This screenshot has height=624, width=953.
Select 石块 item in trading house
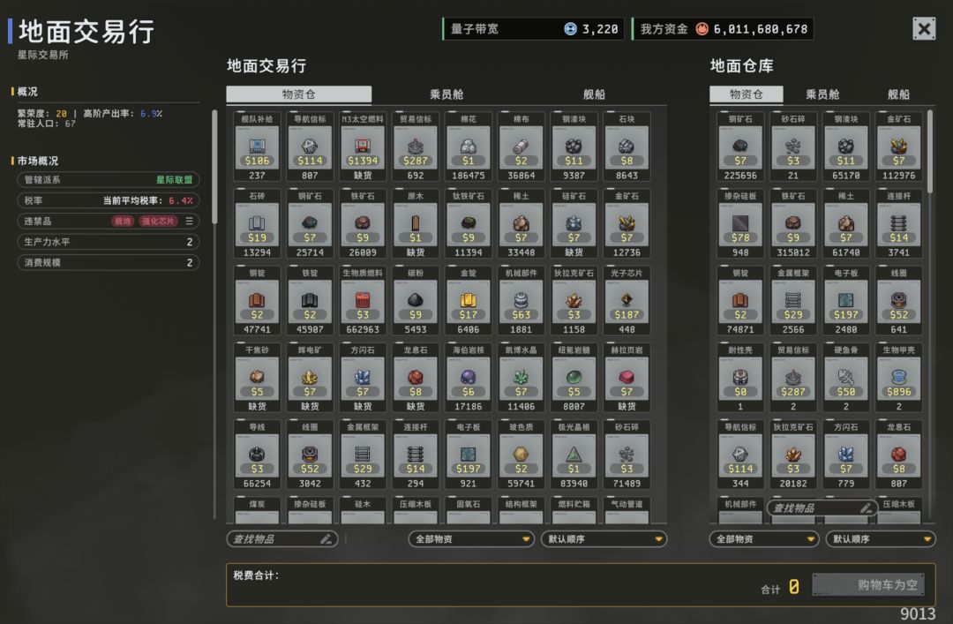627,147
